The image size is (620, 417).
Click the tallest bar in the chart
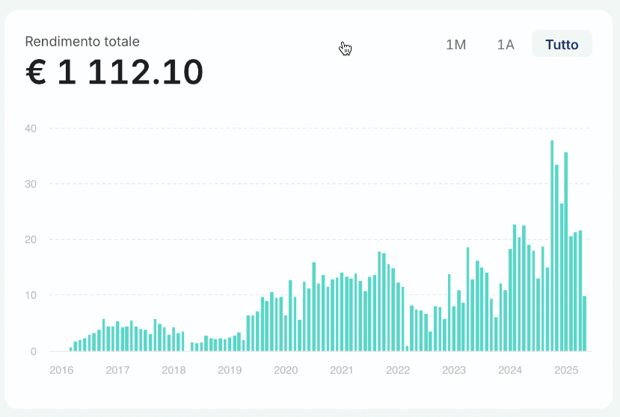[552, 246]
